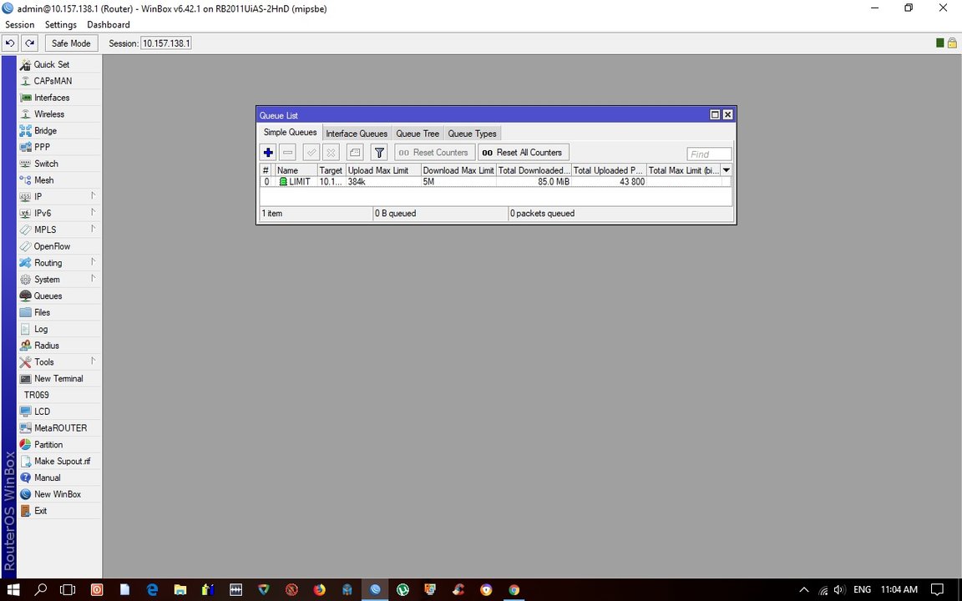Open Microsoft Edge from the taskbar
Viewport: 962px width, 601px height.
coord(153,590)
